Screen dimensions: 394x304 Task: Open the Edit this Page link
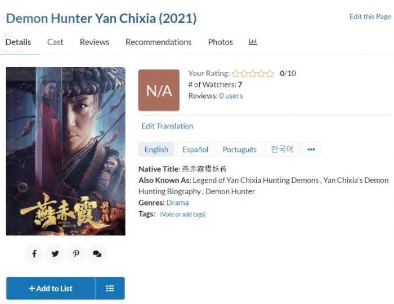(370, 16)
